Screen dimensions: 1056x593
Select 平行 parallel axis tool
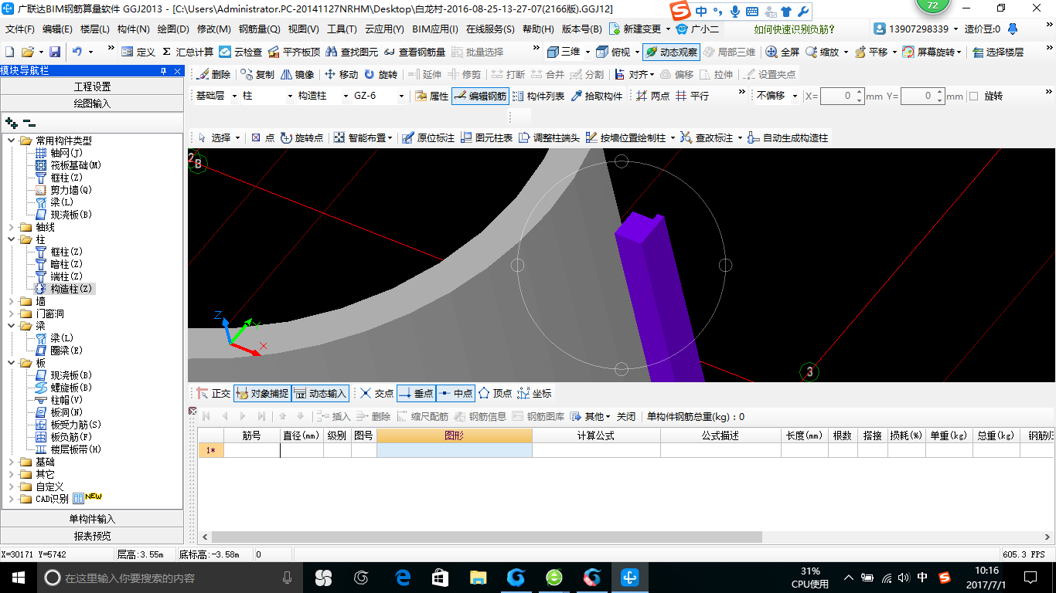(x=692, y=96)
